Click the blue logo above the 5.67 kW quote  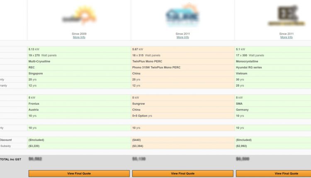click(x=182, y=15)
